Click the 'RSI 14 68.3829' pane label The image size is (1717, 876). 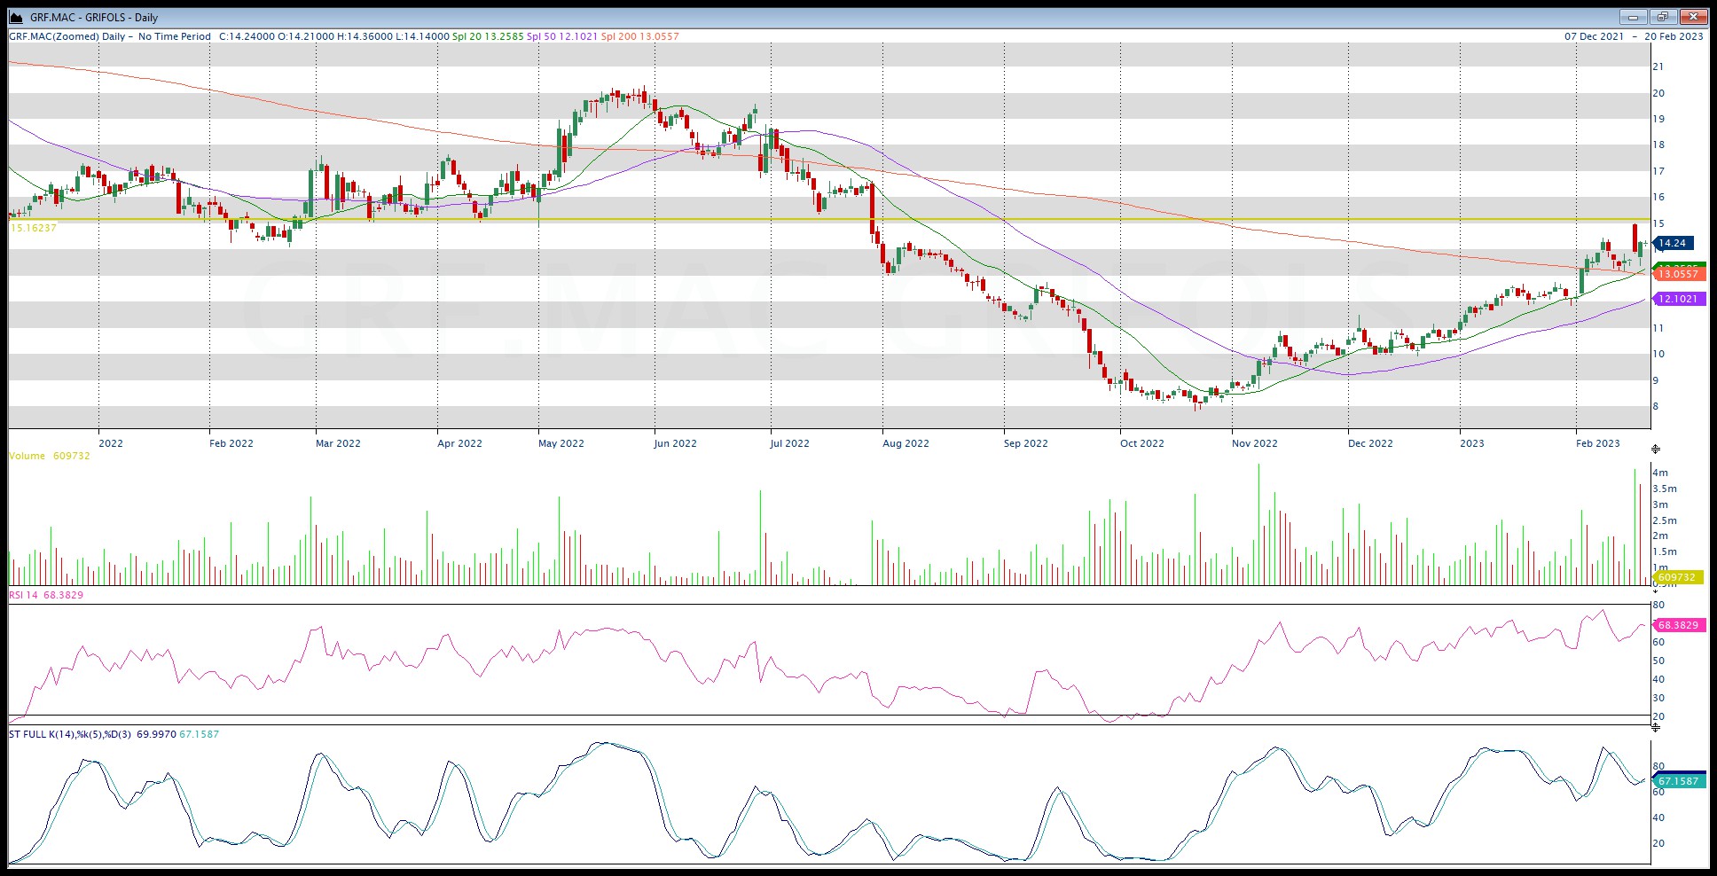click(x=46, y=595)
